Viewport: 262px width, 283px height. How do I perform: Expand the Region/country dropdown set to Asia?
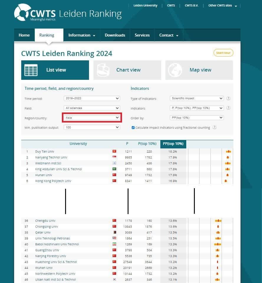pyautogui.click(x=92, y=117)
